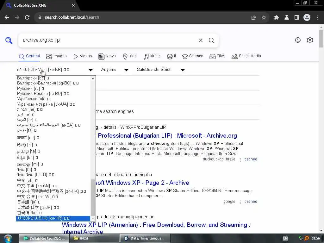Click the language list scroll up arrow
324x243 pixels.
tap(93, 78)
